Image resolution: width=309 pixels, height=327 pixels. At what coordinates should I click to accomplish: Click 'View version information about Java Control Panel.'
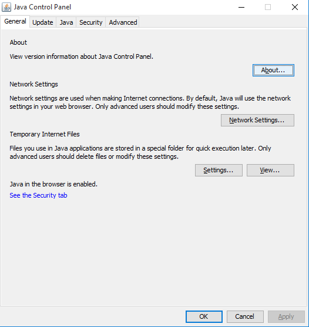tap(82, 56)
